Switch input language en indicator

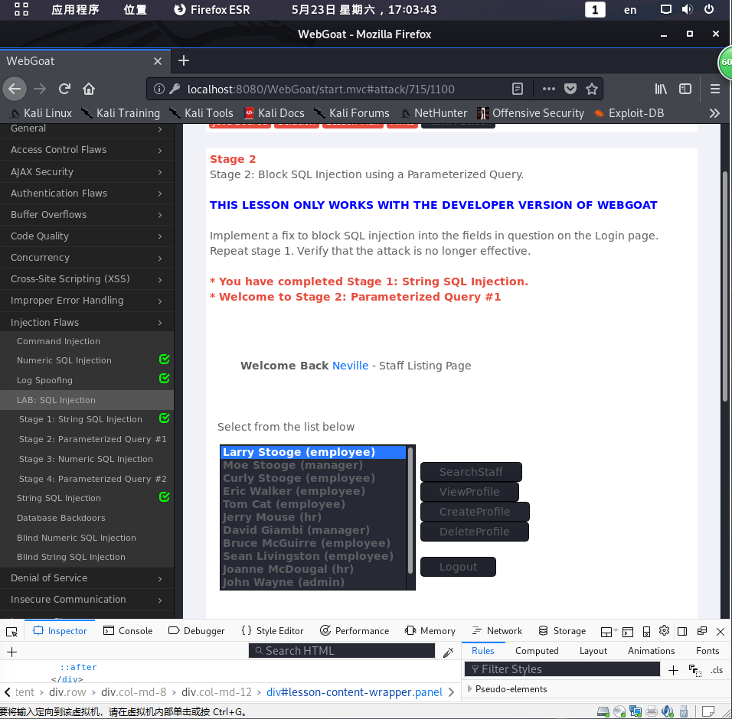629,10
